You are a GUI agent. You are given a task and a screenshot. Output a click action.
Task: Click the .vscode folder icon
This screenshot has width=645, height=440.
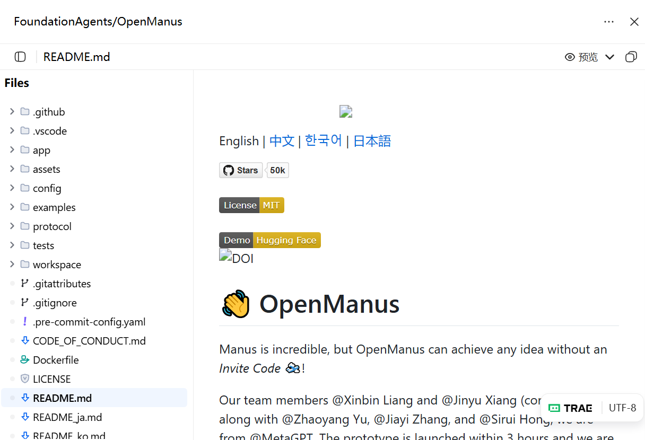tap(25, 130)
